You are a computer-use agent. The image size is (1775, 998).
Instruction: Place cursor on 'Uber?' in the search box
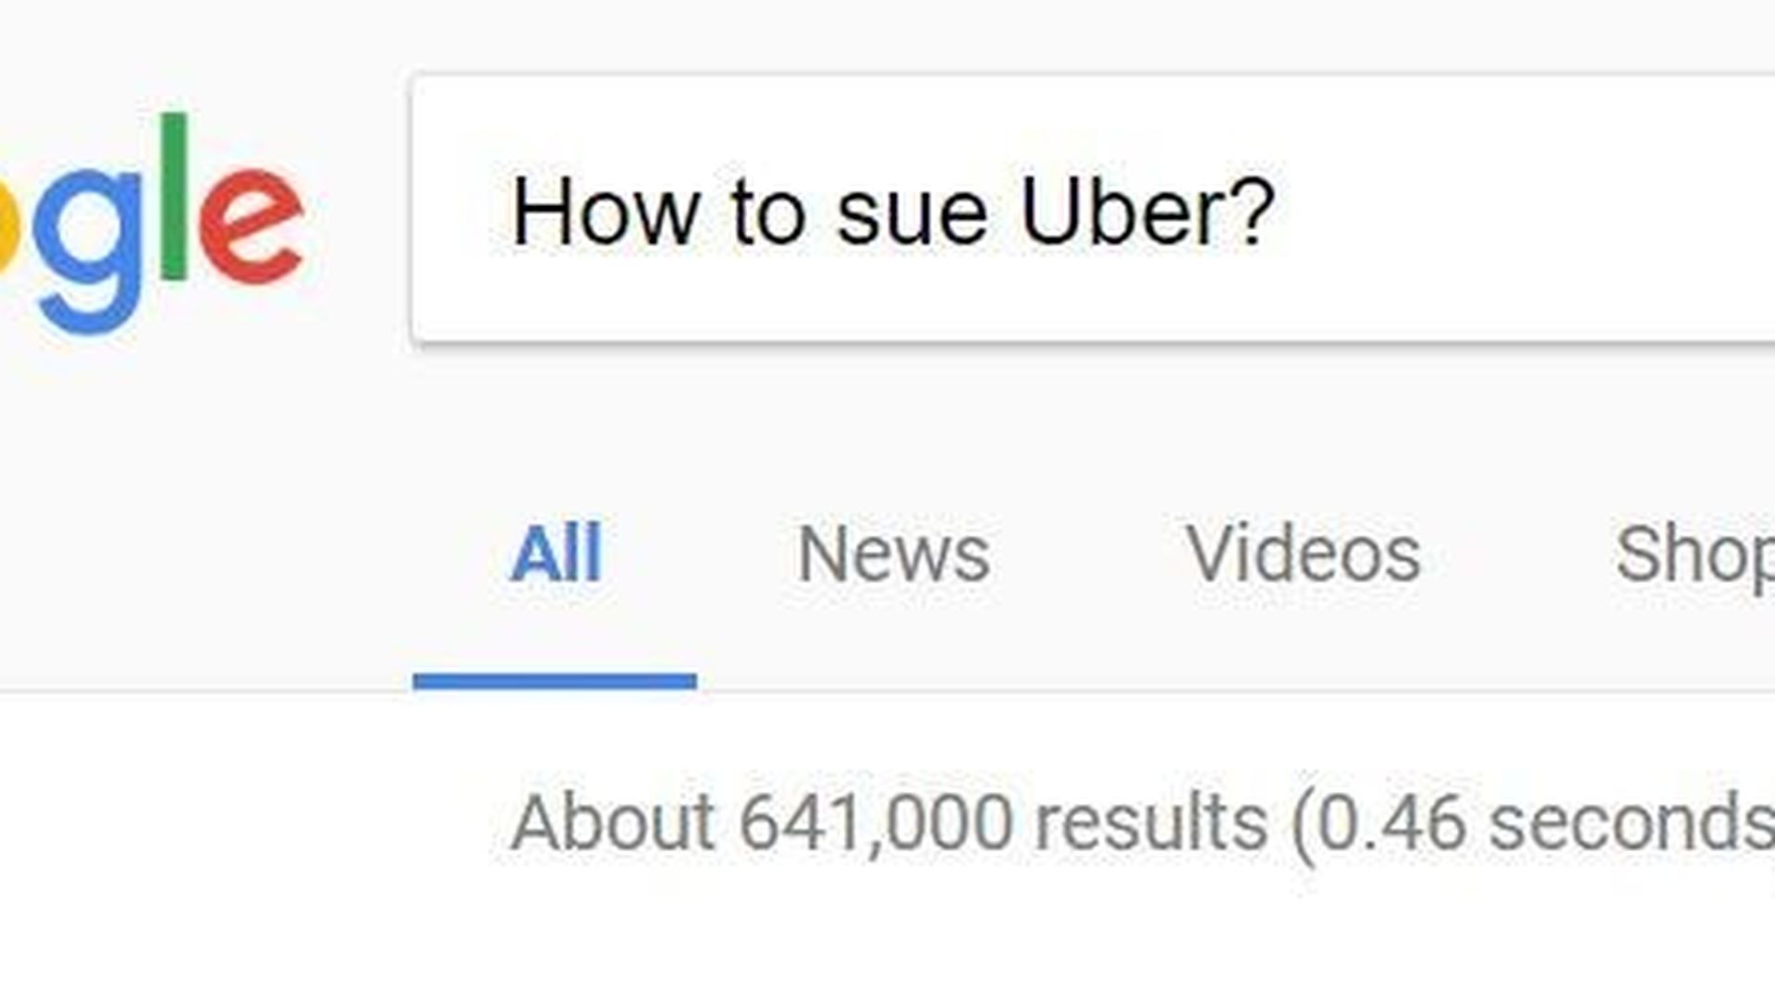click(1147, 213)
